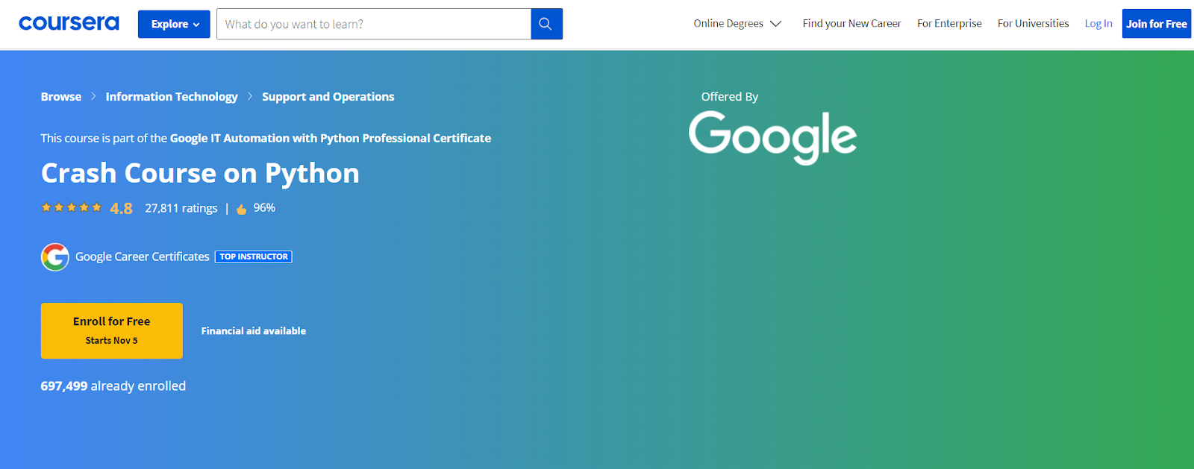The width and height of the screenshot is (1194, 469).
Task: Open the large Google logo
Action: click(x=772, y=138)
